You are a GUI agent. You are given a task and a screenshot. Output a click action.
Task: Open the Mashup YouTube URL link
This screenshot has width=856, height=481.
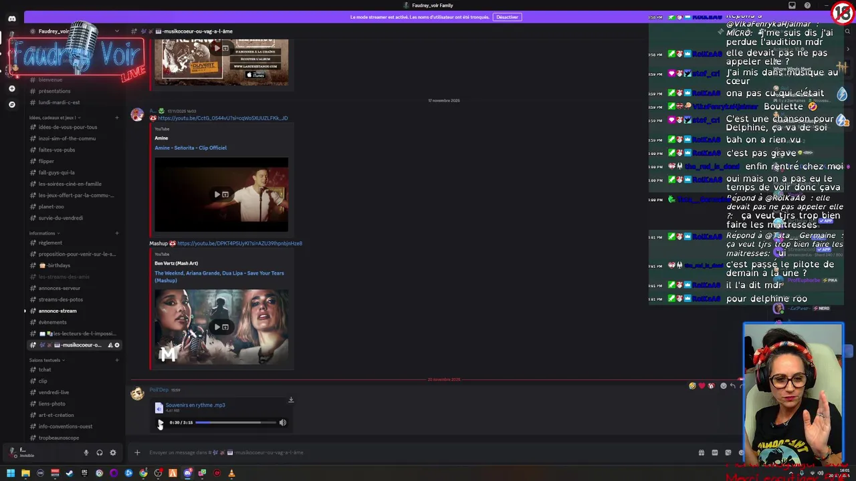point(239,243)
